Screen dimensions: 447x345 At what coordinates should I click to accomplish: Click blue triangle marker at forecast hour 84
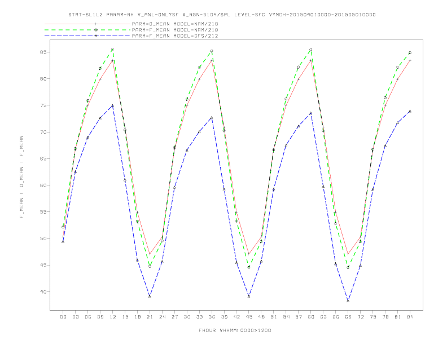410,111
